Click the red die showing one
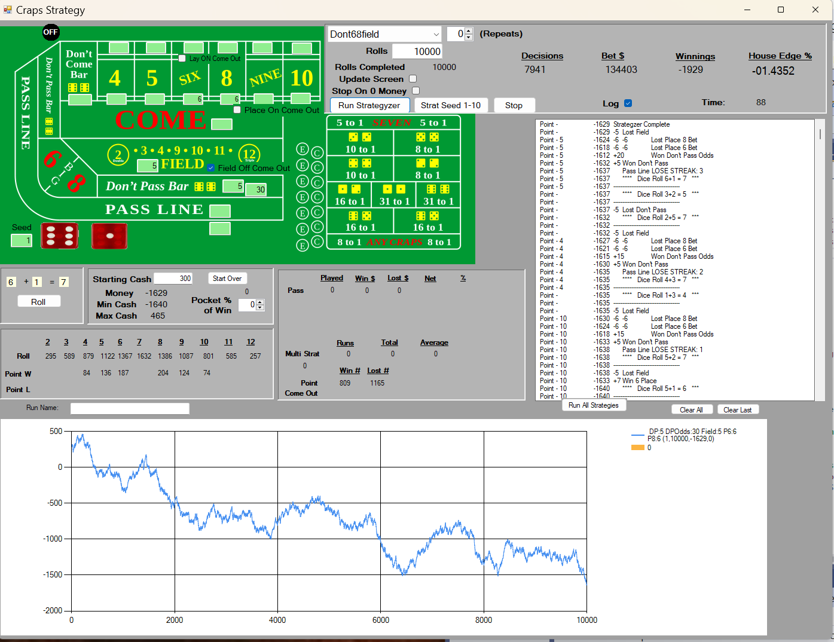Screen dimensions: 834x642 (109, 236)
